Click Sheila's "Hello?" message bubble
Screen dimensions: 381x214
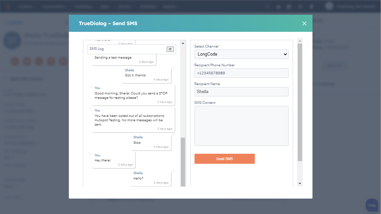click(x=151, y=178)
